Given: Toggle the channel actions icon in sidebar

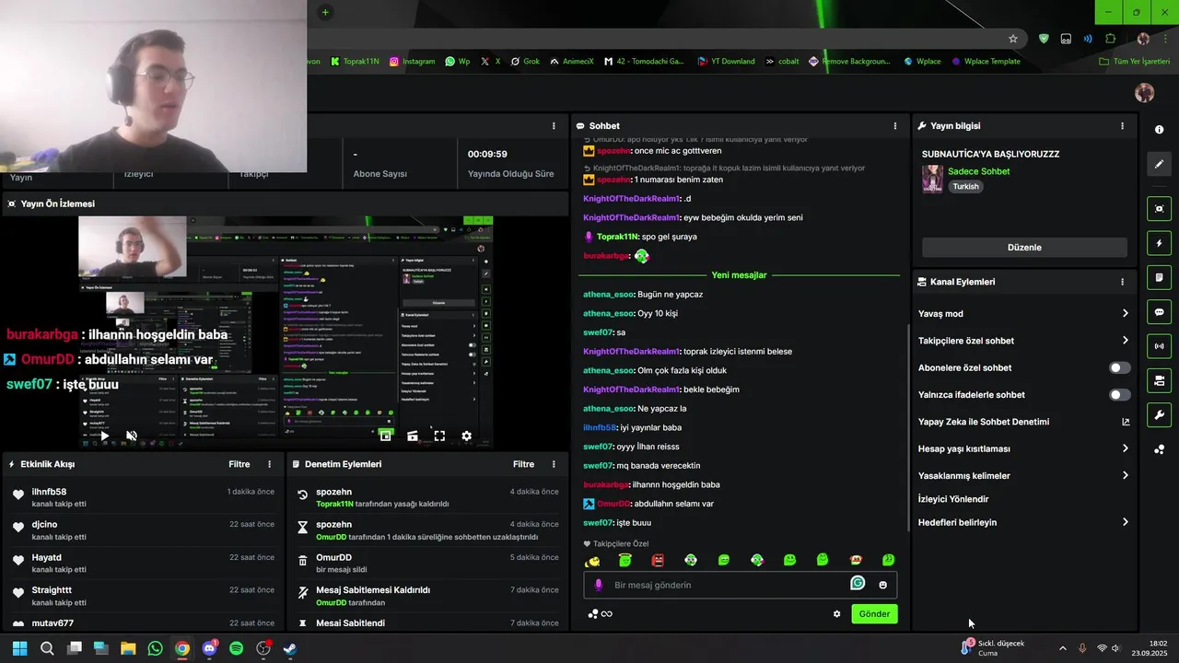Looking at the screenshot, I should [1160, 380].
